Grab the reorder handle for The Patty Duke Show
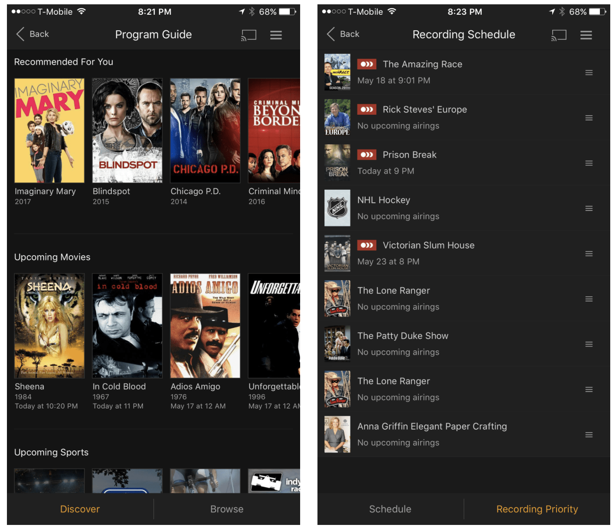615x531 pixels. pos(589,344)
